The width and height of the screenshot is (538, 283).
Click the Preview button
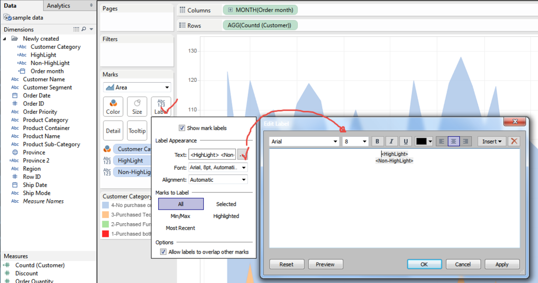pyautogui.click(x=325, y=264)
